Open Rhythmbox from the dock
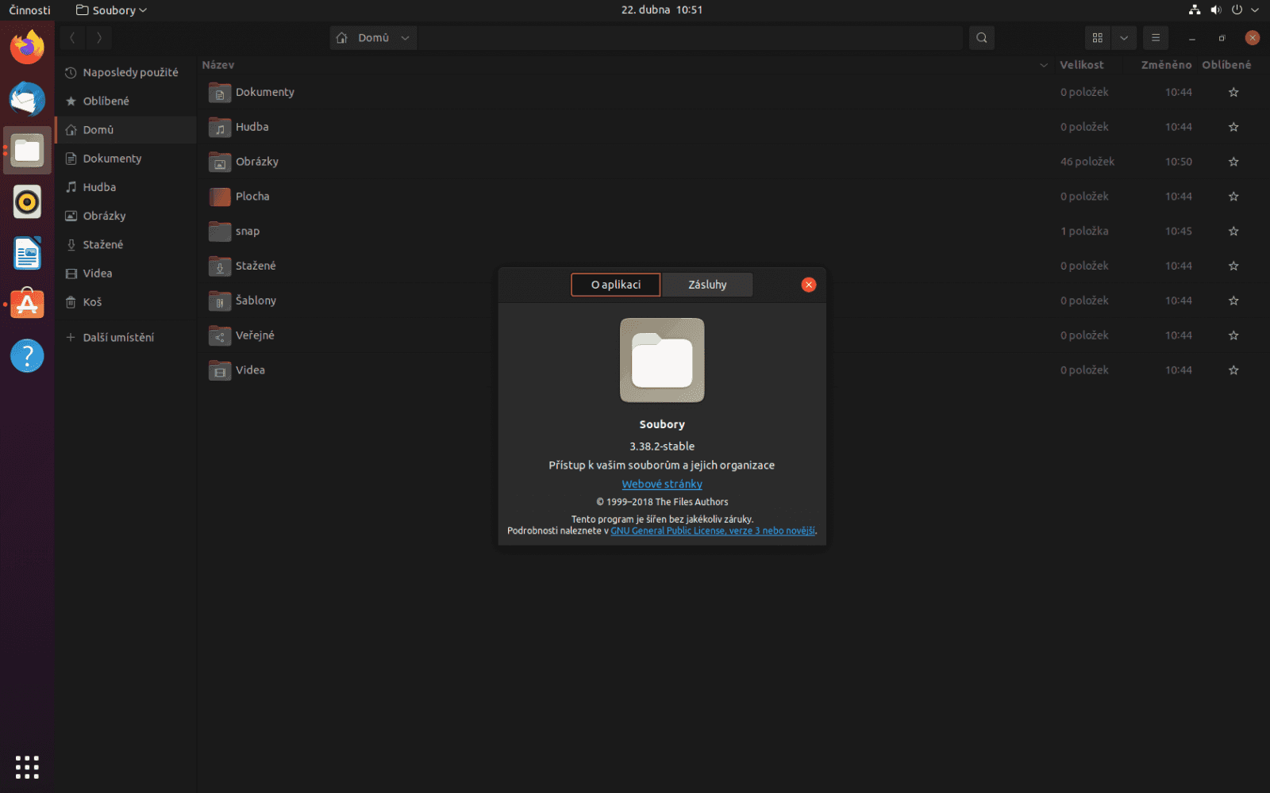 27,202
